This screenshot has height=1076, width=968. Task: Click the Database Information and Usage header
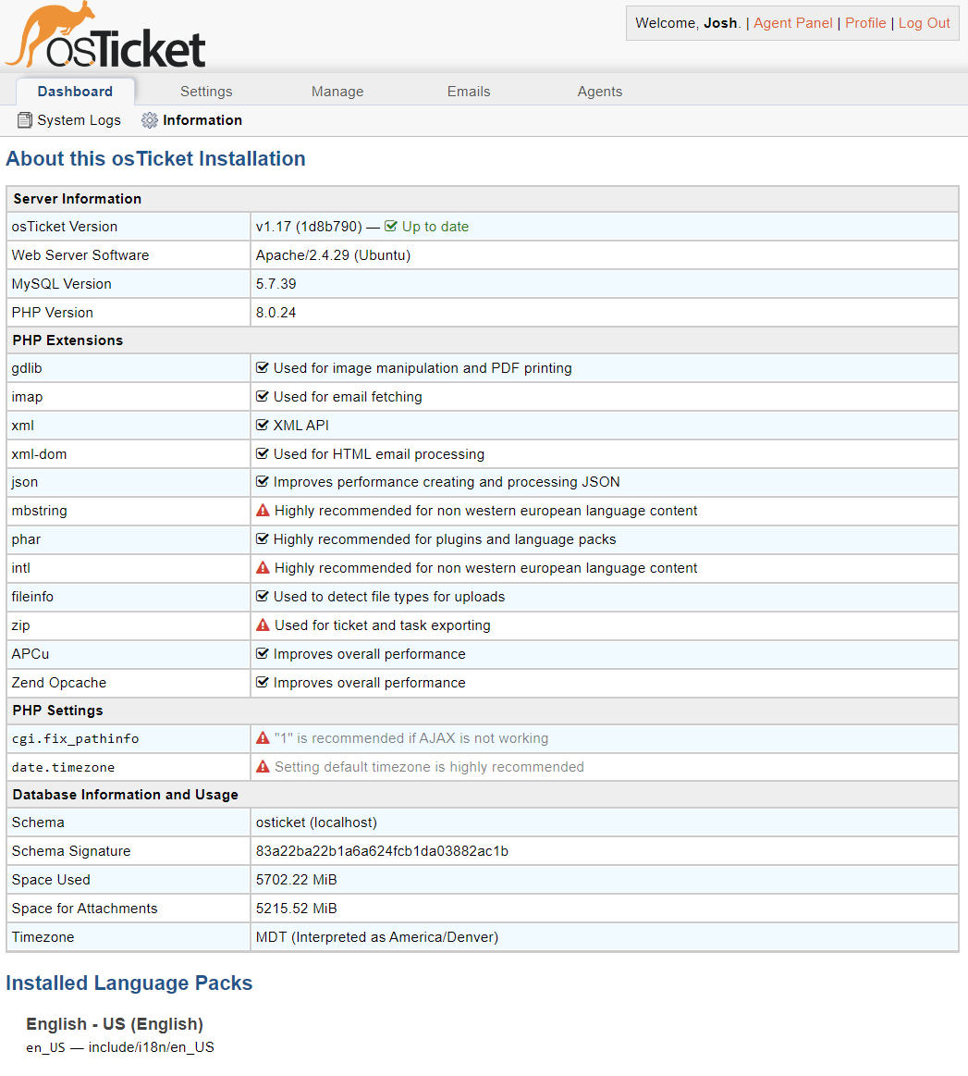point(126,795)
